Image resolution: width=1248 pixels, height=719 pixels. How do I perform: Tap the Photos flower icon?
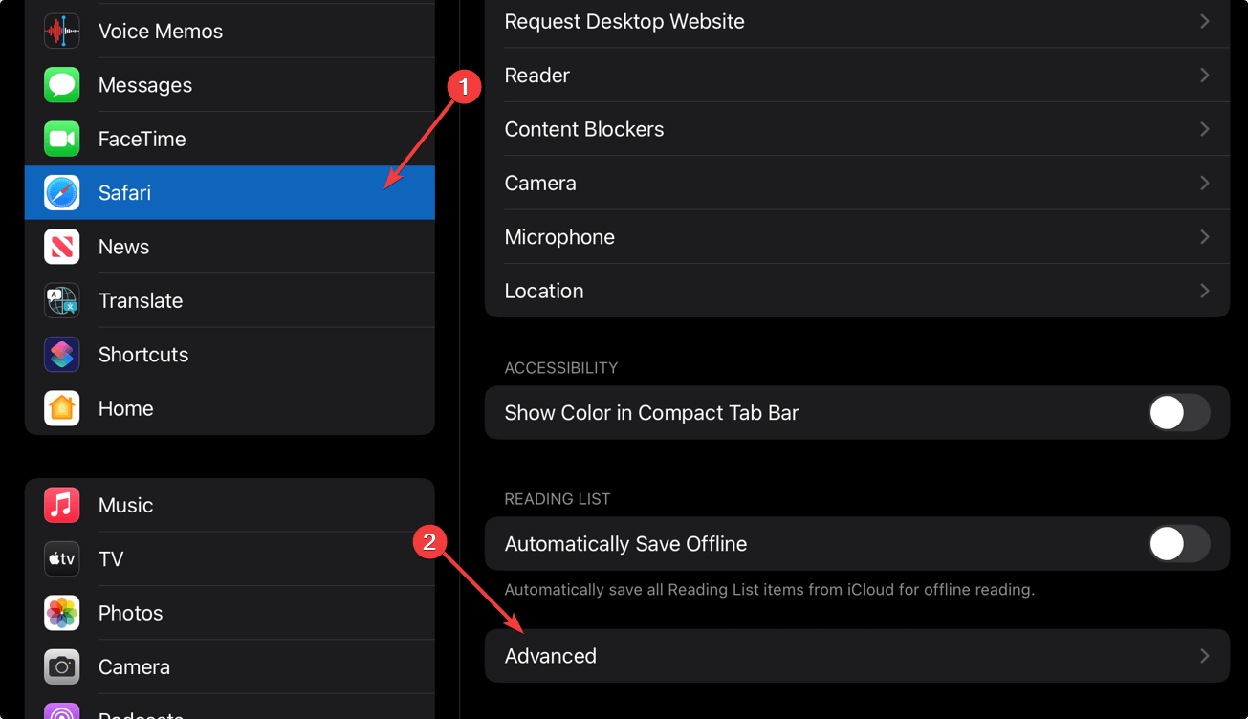click(x=62, y=613)
